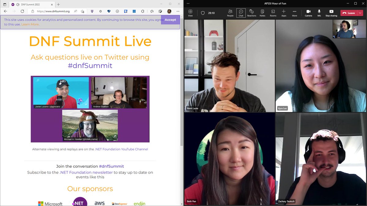367x206 pixels.
Task: Open the round gray extension icon
Action: tap(101, 11)
